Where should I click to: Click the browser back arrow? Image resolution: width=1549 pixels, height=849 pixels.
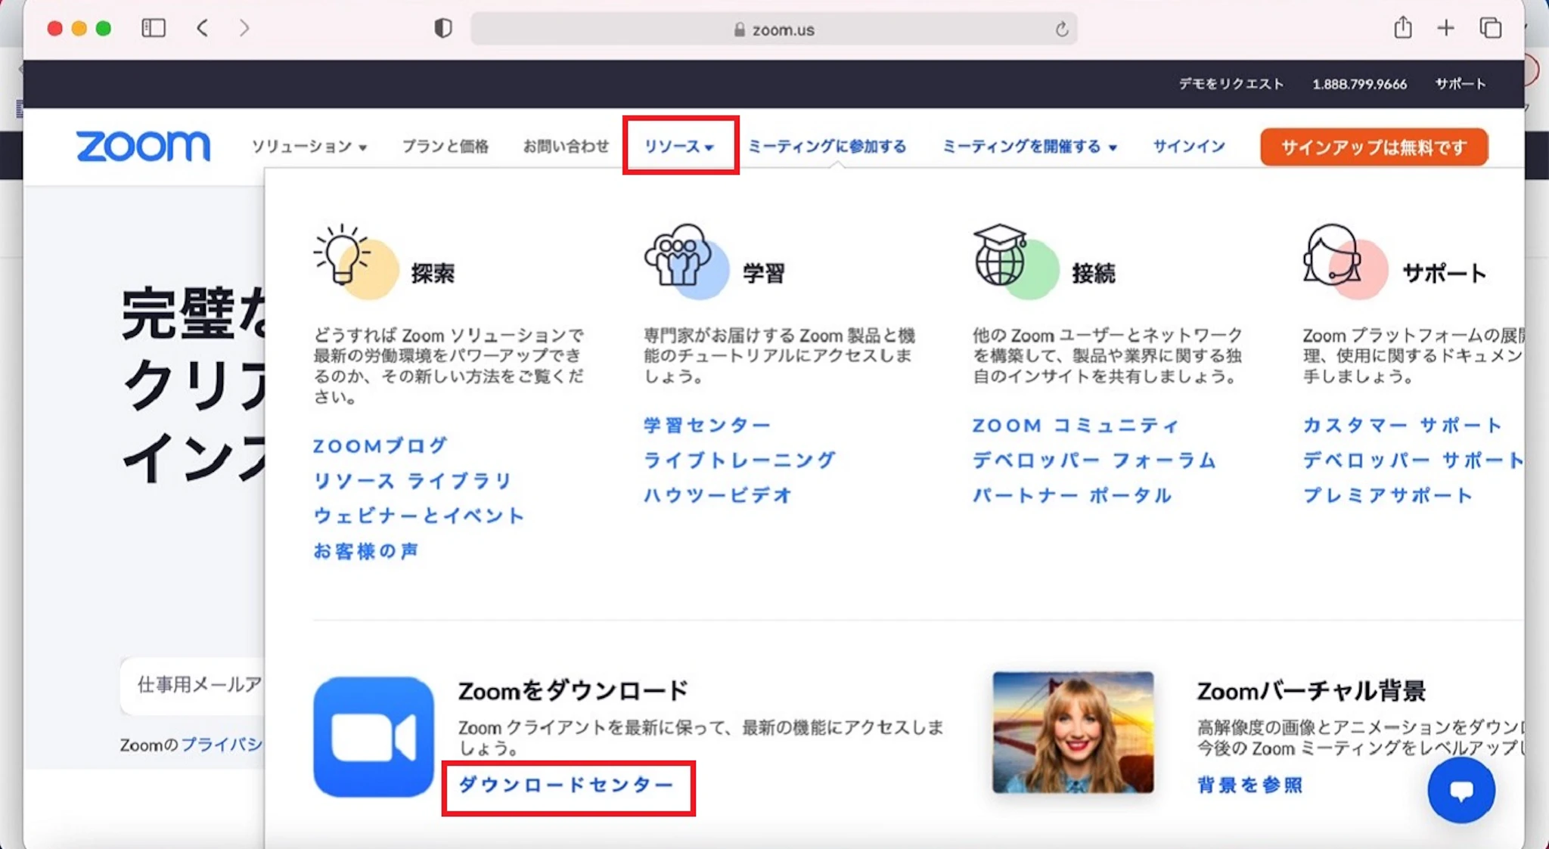tap(203, 29)
